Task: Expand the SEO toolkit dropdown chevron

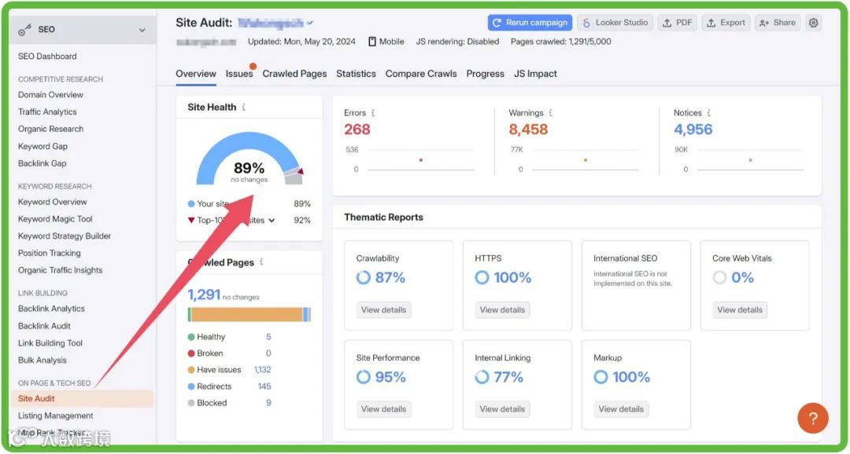Action: (142, 31)
